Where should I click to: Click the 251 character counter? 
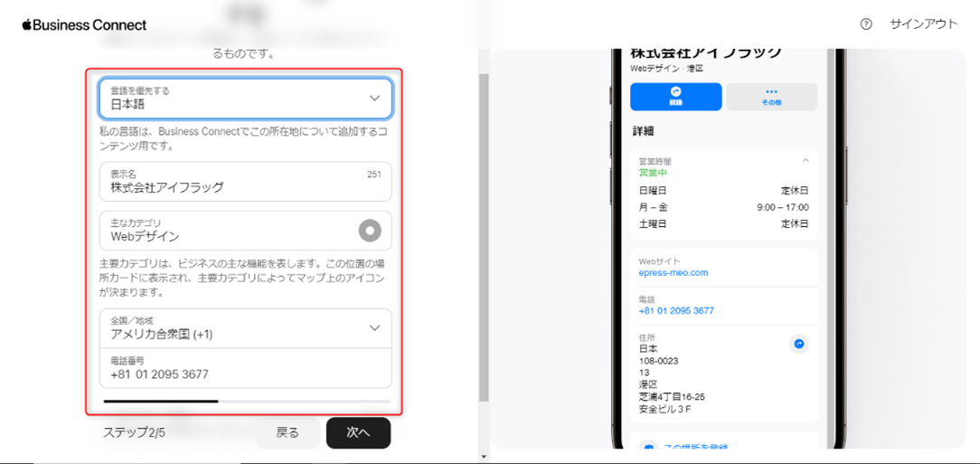[373, 175]
